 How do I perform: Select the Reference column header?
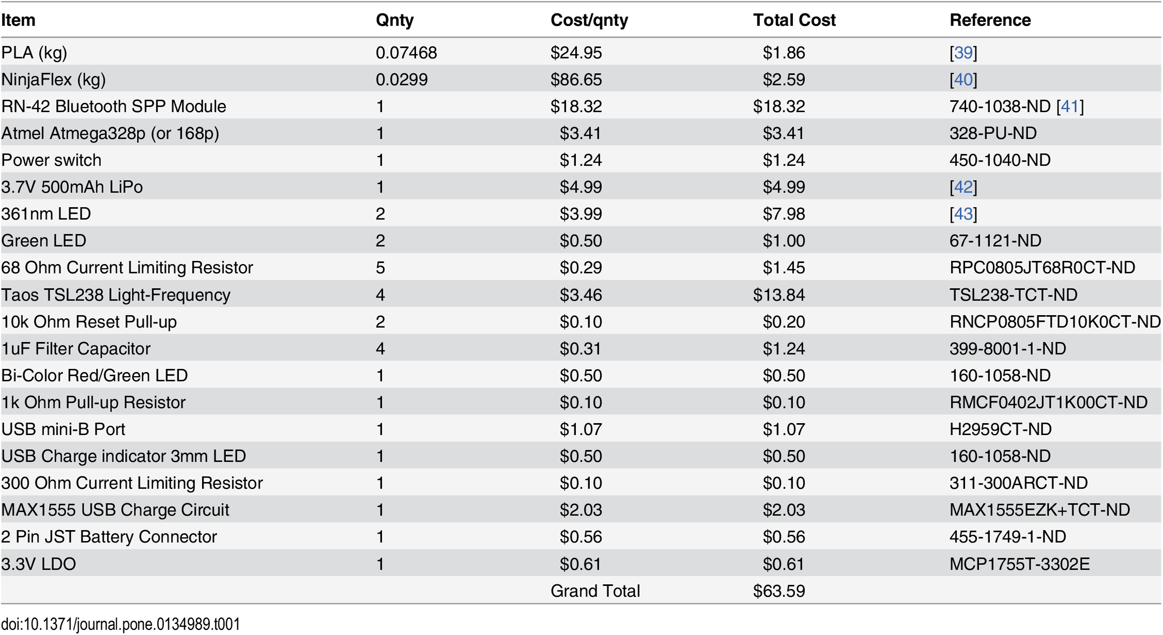click(990, 20)
